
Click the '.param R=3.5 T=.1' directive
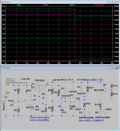[63, 80]
